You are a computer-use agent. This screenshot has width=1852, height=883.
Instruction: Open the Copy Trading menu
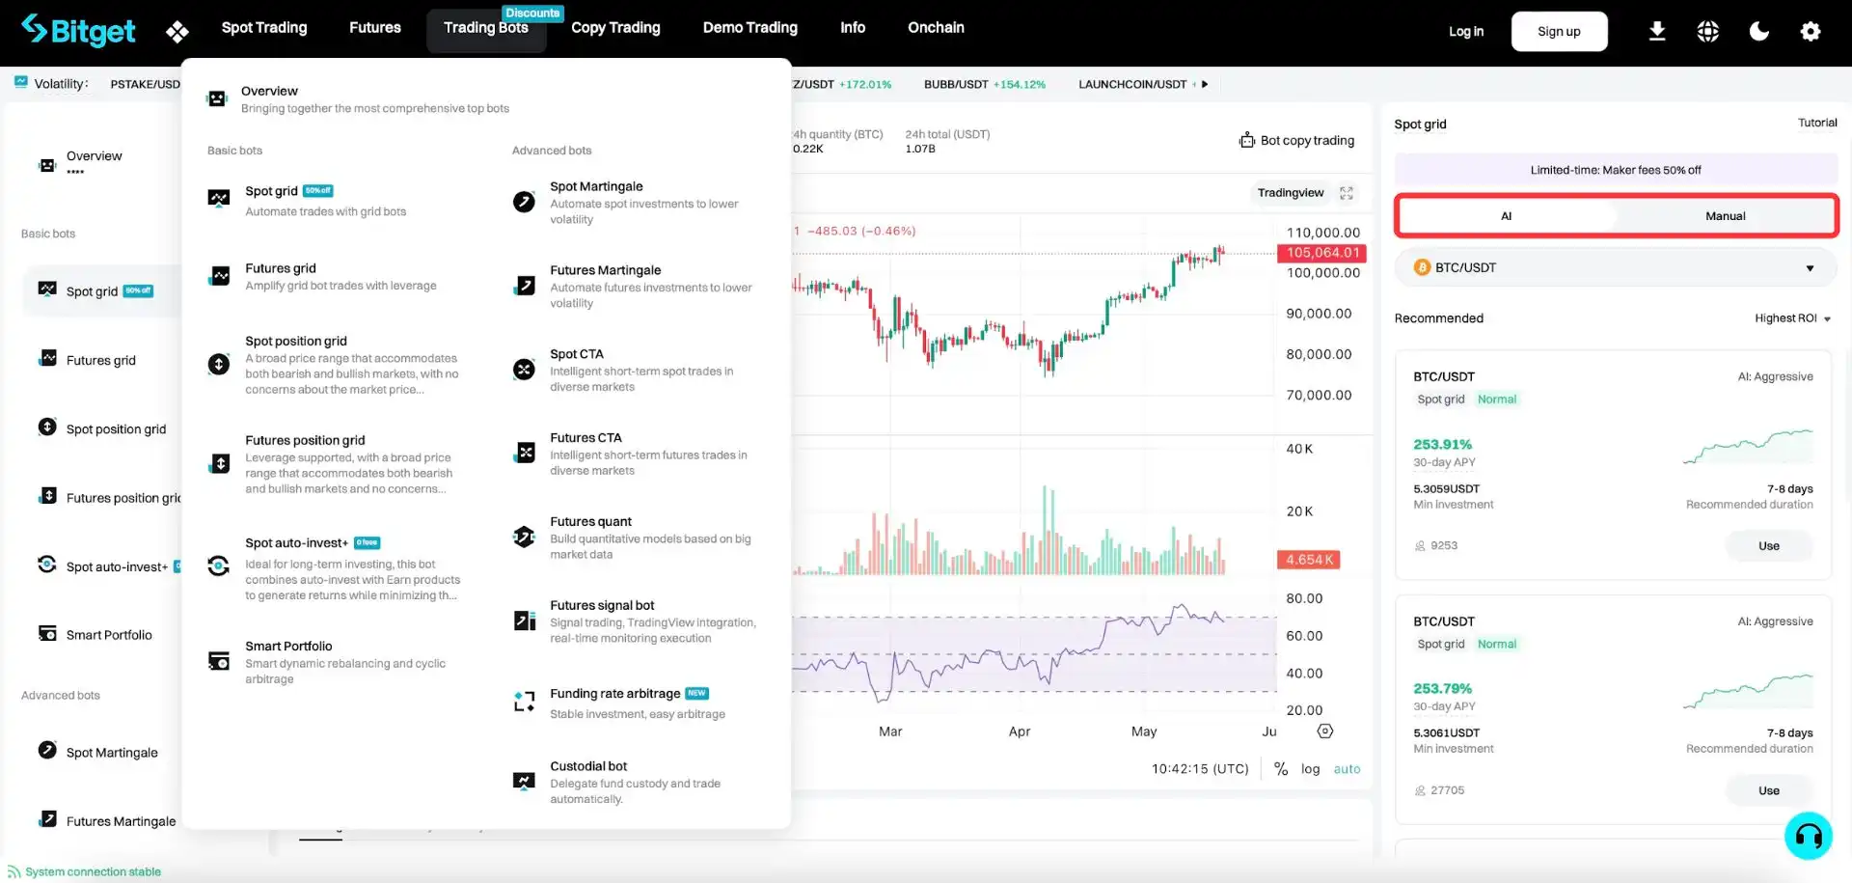(x=615, y=28)
